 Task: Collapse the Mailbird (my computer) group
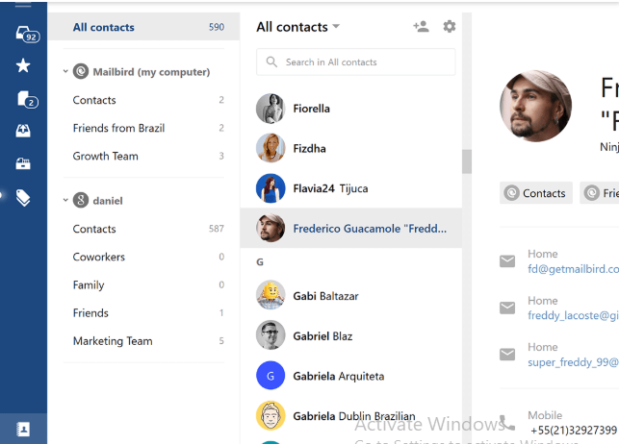pyautogui.click(x=65, y=71)
